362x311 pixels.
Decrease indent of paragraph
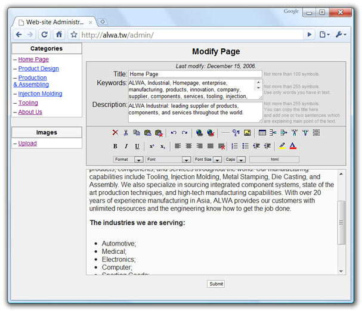tap(256, 146)
